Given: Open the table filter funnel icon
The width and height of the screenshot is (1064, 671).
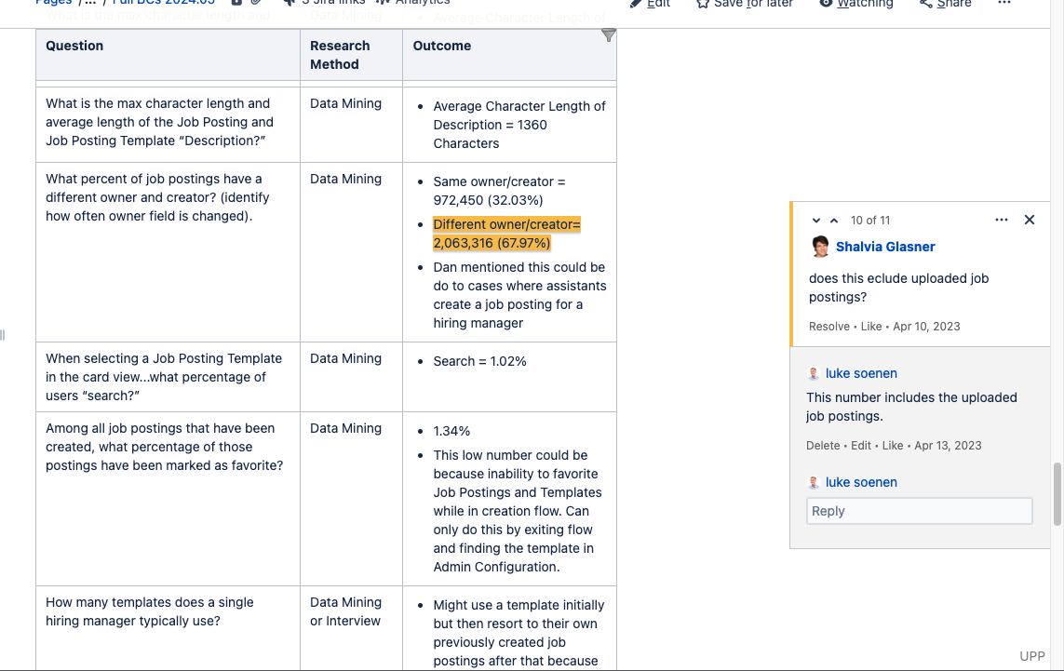Looking at the screenshot, I should pos(609,35).
